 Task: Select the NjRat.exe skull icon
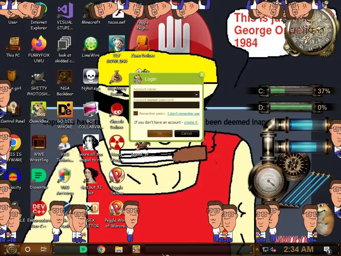point(91,80)
